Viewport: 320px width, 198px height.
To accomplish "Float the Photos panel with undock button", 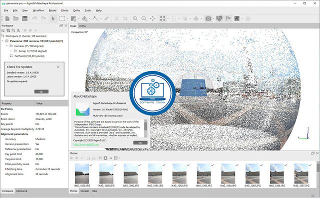I will coord(312,153).
